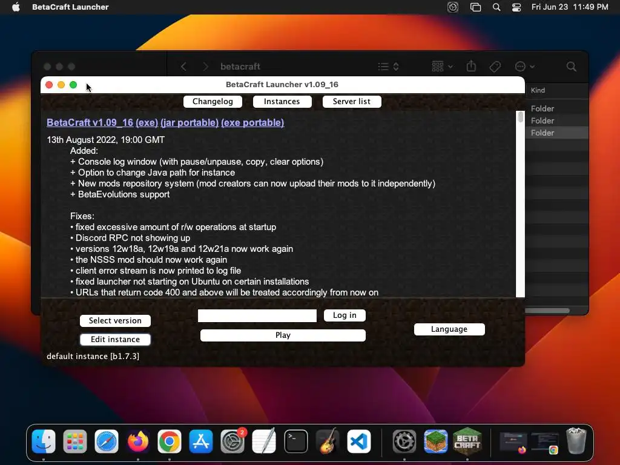Click the Edit instance button
Viewport: 620px width, 465px height.
click(x=115, y=340)
